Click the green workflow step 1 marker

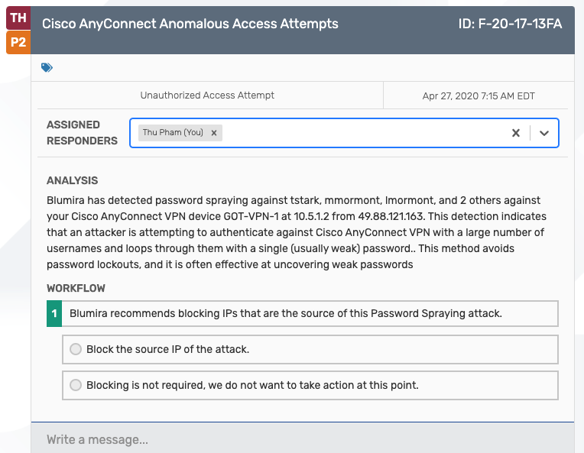point(54,313)
